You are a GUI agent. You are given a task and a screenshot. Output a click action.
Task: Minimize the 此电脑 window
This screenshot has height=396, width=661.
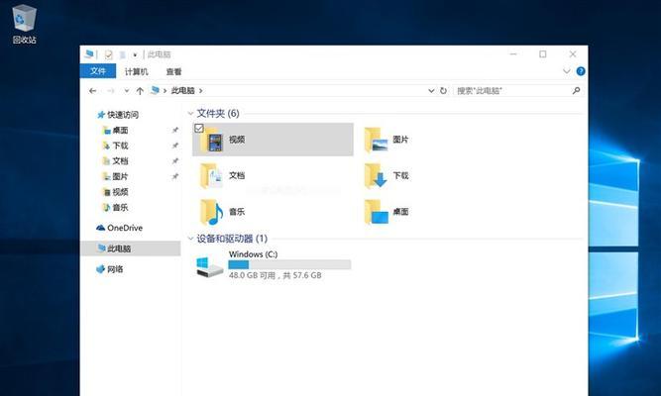coord(513,54)
